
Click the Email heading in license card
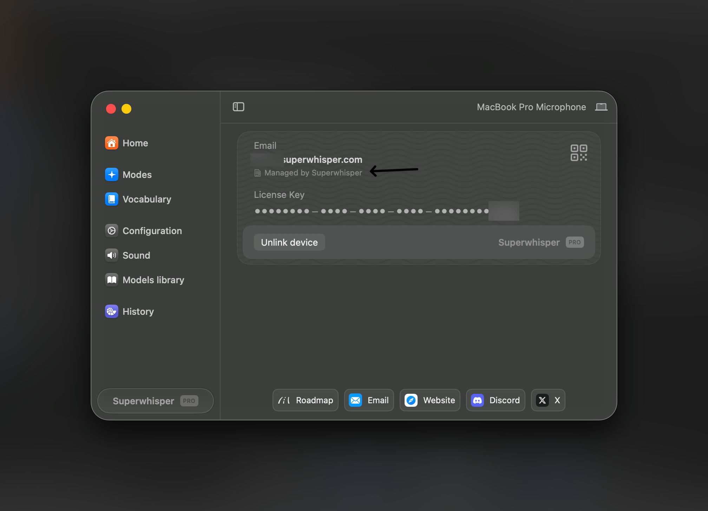(x=265, y=146)
